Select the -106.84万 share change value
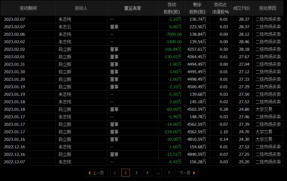The width and height of the screenshot is (287, 181). click(x=173, y=49)
